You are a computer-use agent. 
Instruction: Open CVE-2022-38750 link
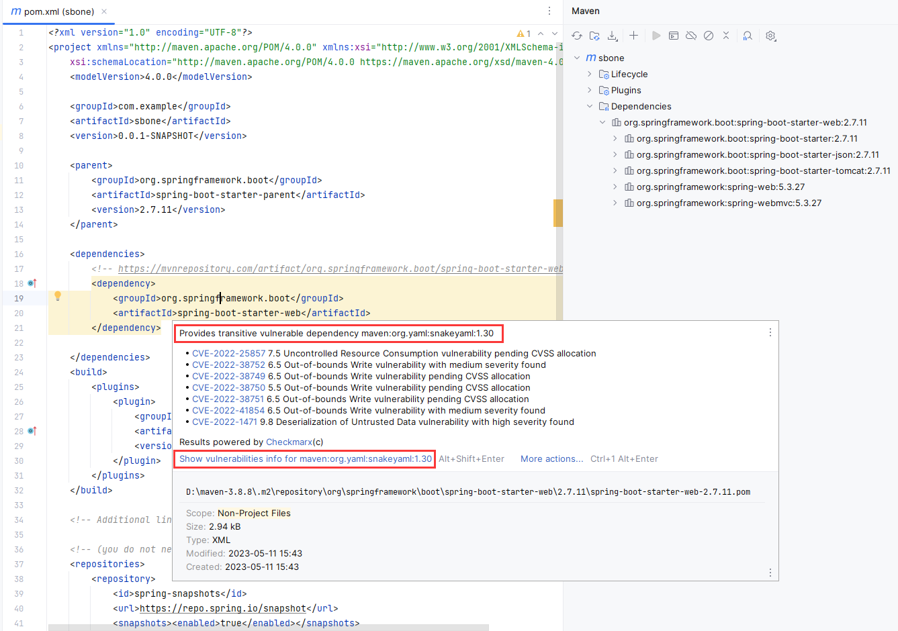(228, 387)
